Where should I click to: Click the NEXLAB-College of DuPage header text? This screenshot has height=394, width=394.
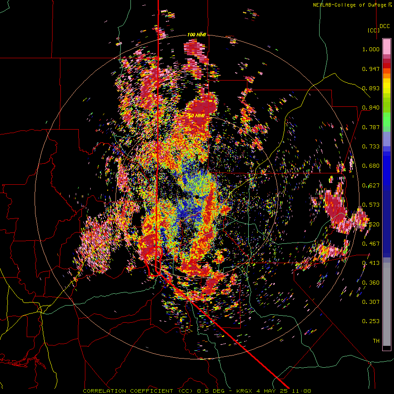click(352, 5)
